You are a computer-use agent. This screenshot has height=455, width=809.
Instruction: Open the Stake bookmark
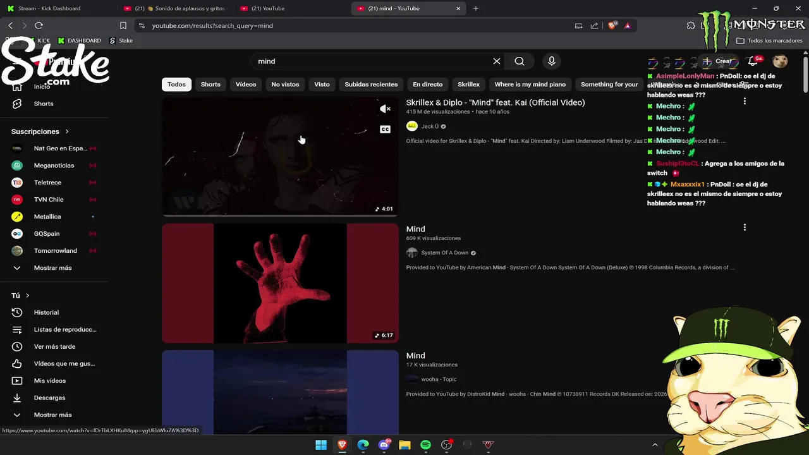point(121,40)
